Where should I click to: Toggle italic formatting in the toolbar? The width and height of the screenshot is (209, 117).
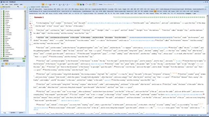coord(56,4)
